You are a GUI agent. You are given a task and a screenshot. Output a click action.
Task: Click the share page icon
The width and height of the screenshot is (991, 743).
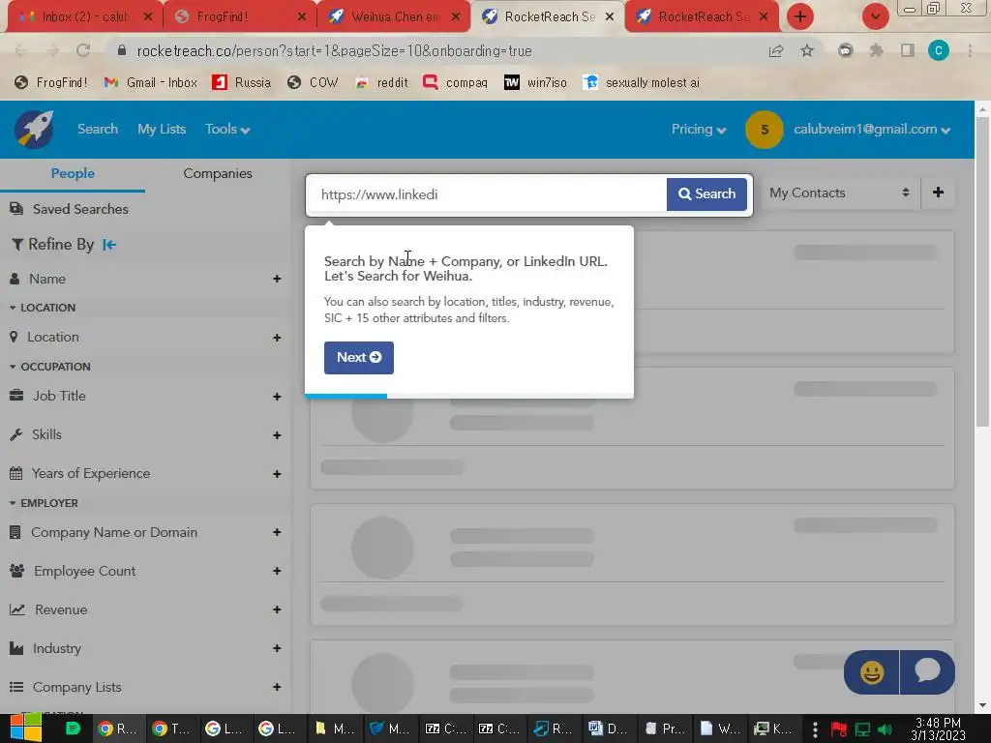click(776, 50)
